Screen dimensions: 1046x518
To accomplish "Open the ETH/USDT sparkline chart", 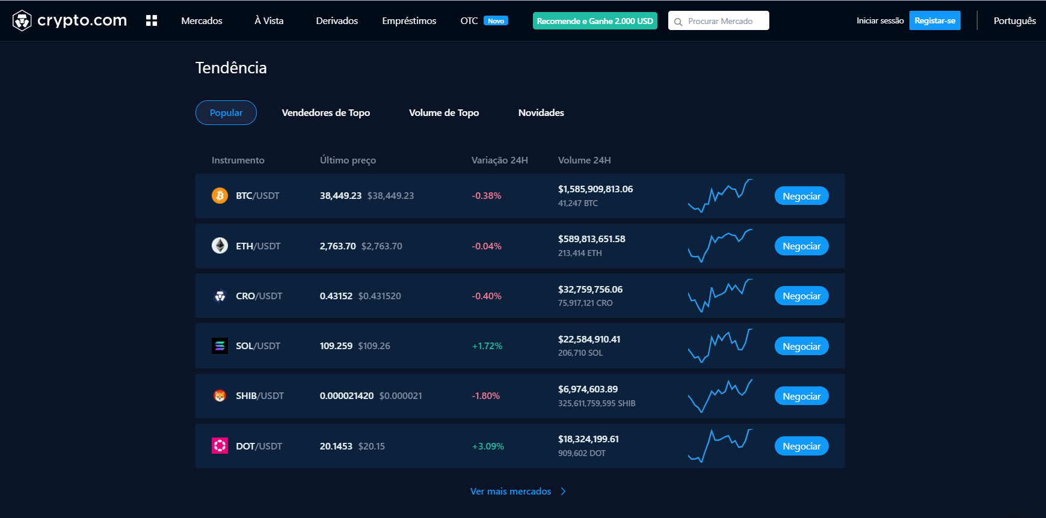I will (x=720, y=246).
